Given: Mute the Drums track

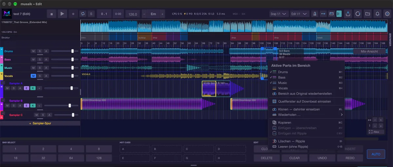Looking at the screenshot, I should click(33, 51).
